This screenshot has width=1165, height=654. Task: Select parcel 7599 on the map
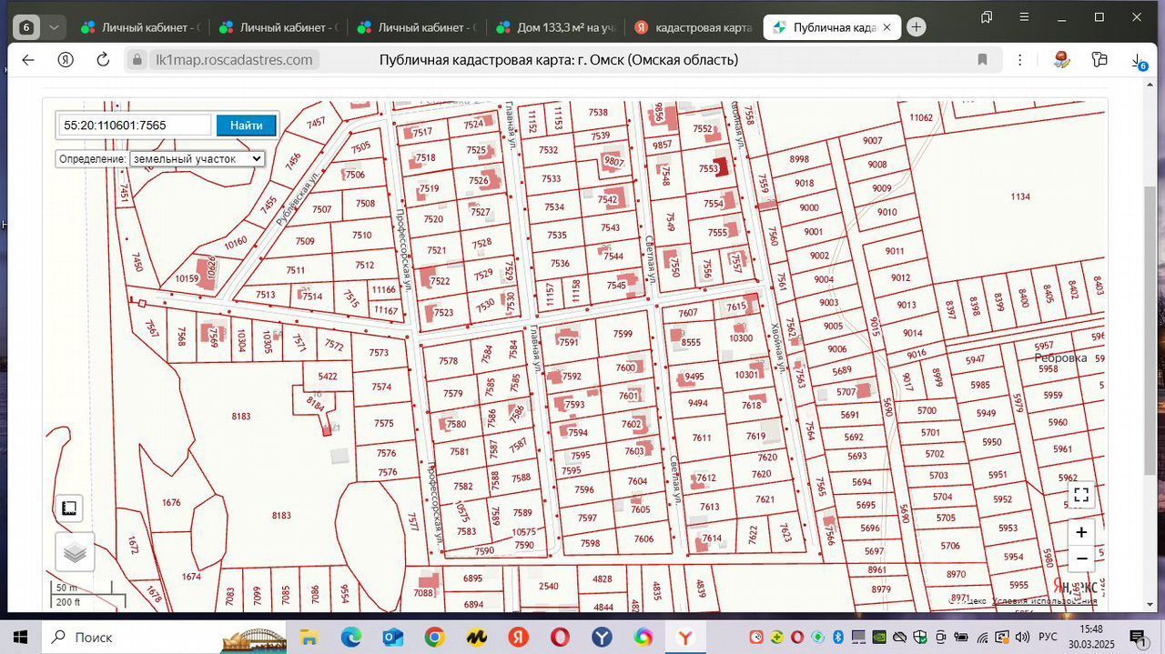pyautogui.click(x=623, y=334)
